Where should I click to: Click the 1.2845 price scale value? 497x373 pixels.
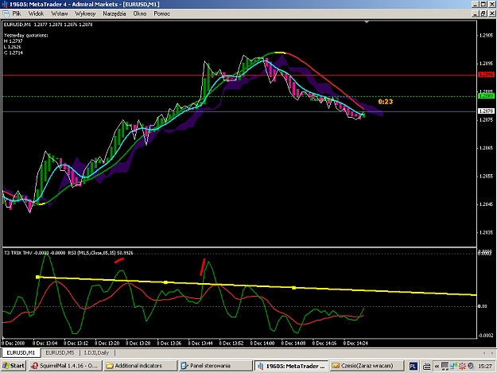point(486,204)
